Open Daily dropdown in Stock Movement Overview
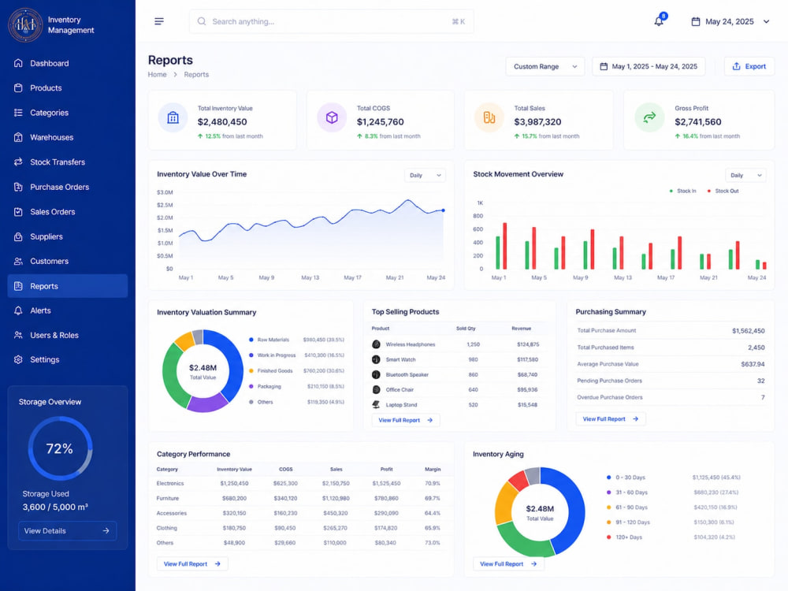The width and height of the screenshot is (788, 591). pyautogui.click(x=745, y=176)
